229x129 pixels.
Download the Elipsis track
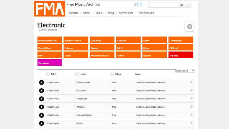click(192, 123)
